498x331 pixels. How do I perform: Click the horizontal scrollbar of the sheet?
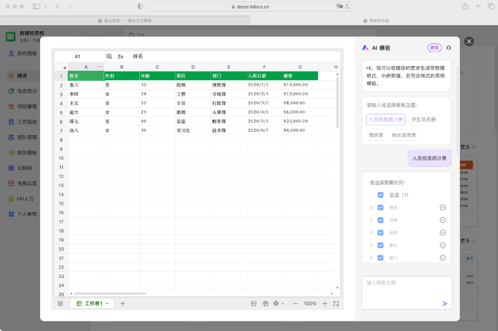pyautogui.click(x=110, y=294)
